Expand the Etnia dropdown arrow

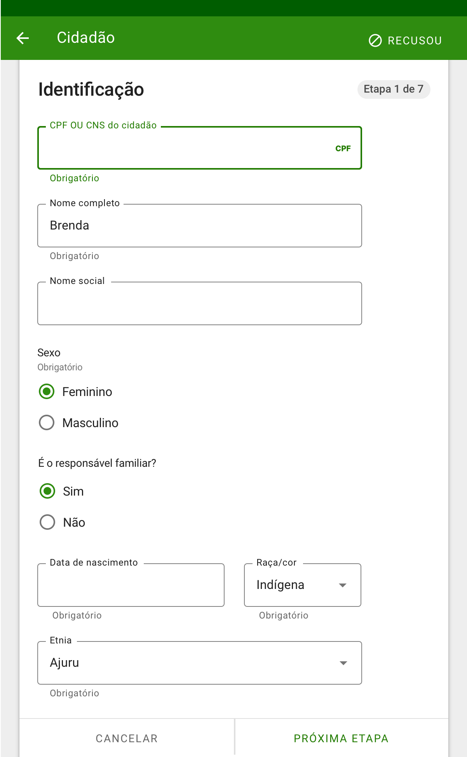pyautogui.click(x=343, y=663)
